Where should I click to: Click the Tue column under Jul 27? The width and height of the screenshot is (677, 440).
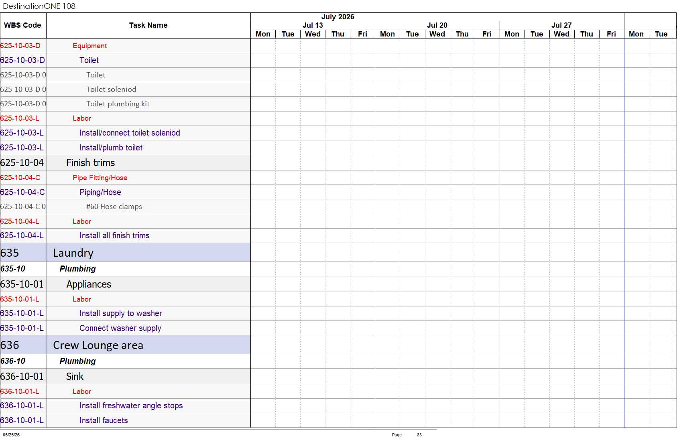[537, 34]
